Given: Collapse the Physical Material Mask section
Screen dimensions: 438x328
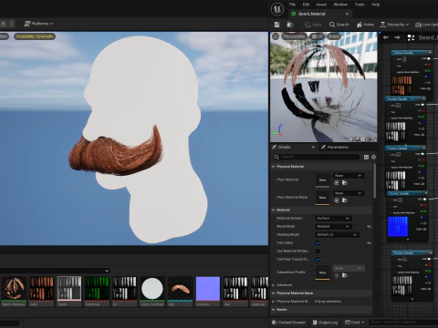Looking at the screenshot, I should (273, 293).
